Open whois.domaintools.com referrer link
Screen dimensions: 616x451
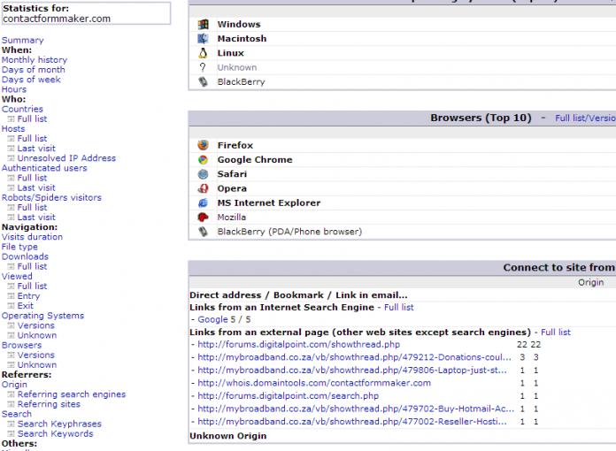pos(314,383)
